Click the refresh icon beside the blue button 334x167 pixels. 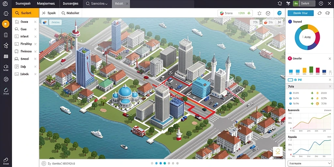click(320, 13)
